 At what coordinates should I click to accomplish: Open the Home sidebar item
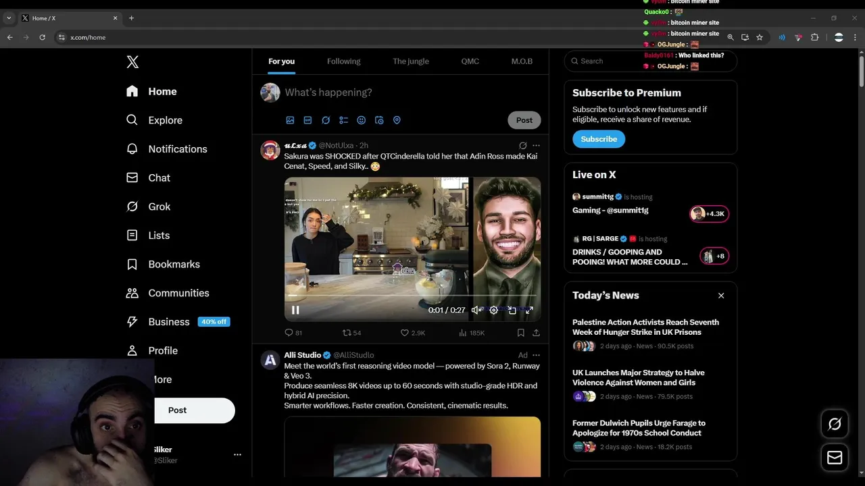pyautogui.click(x=151, y=91)
